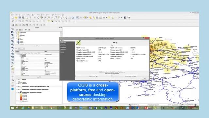This screenshot has width=209, height=118.
Task: Click the darkest red heatmap legend swatch
Action: tap(21, 100)
